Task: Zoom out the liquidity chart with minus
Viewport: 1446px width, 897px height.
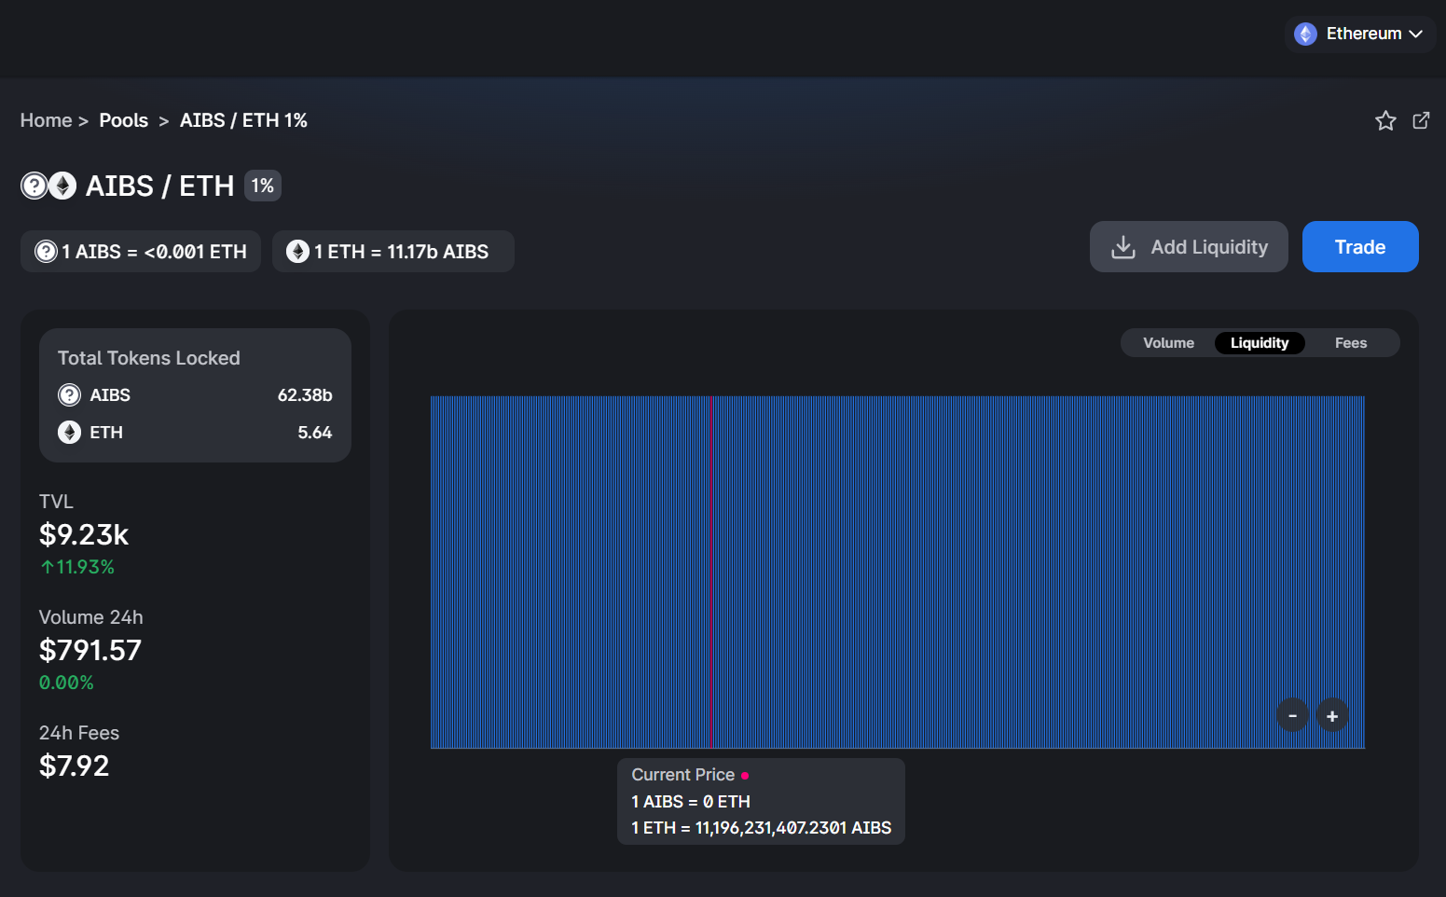Action: pyautogui.click(x=1292, y=716)
